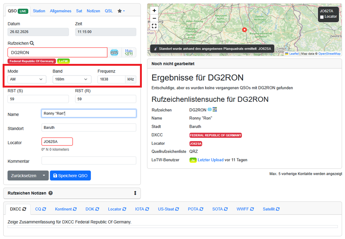The width and height of the screenshot is (345, 239).
Task: Click the QRZ lookup icon beside callsign field
Action: [x=114, y=53]
